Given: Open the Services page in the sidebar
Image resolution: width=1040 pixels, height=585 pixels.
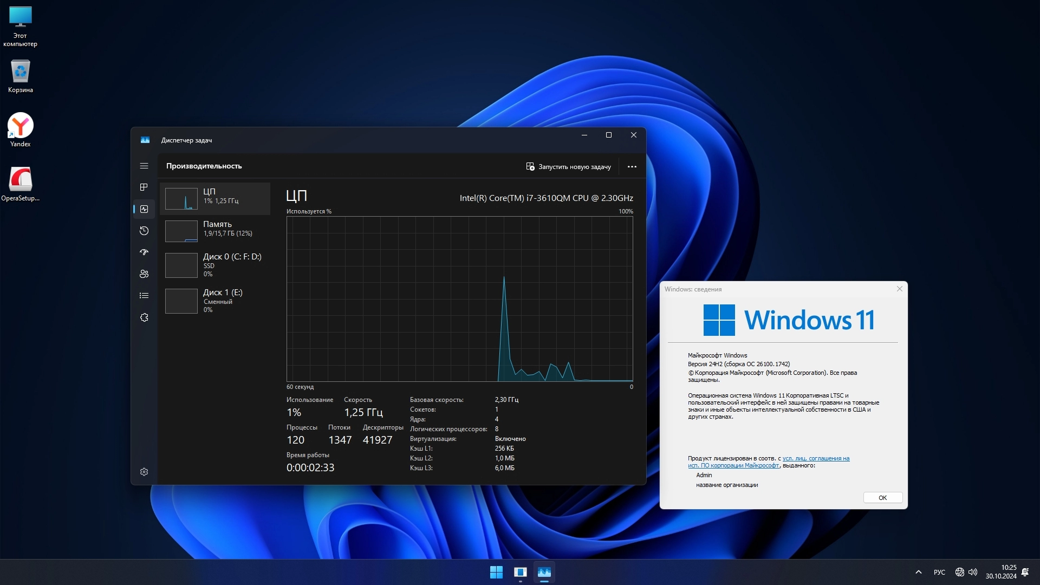Looking at the screenshot, I should pyautogui.click(x=144, y=317).
